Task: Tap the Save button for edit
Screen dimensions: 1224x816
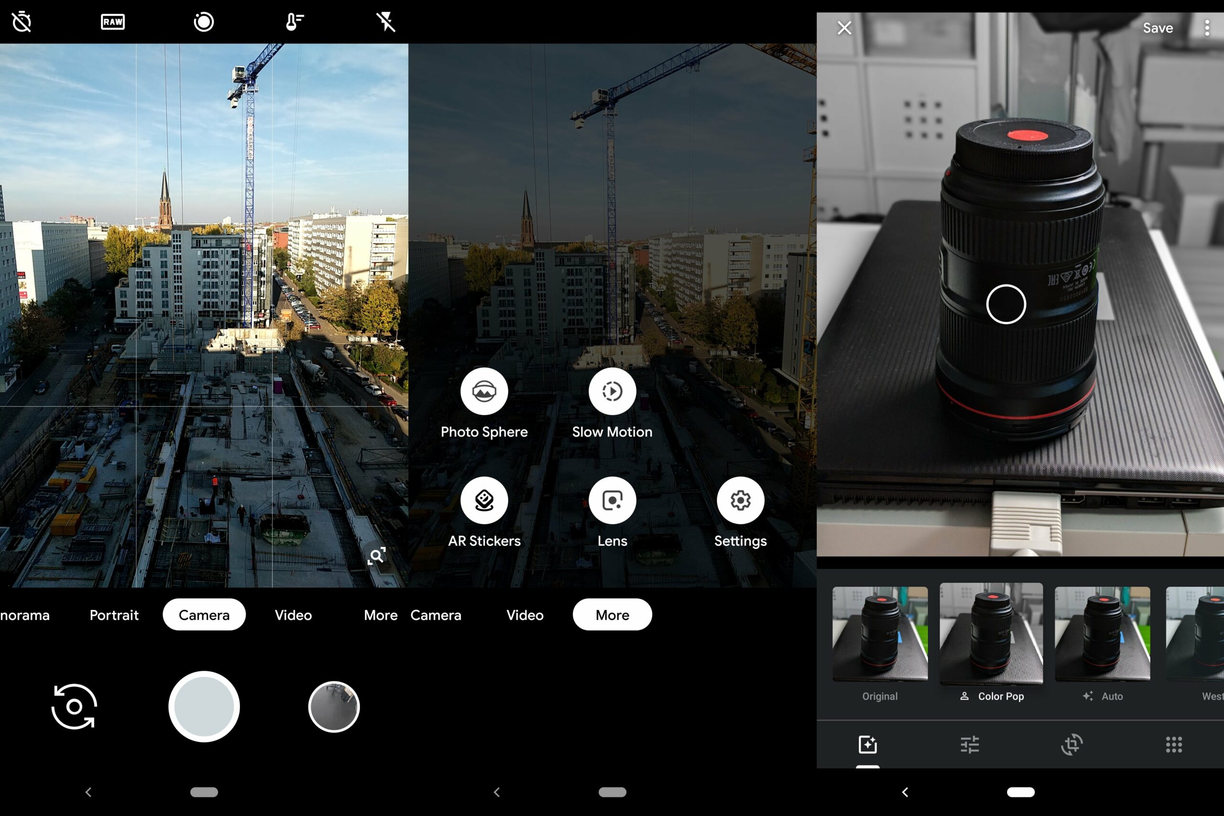Action: 1158,27
